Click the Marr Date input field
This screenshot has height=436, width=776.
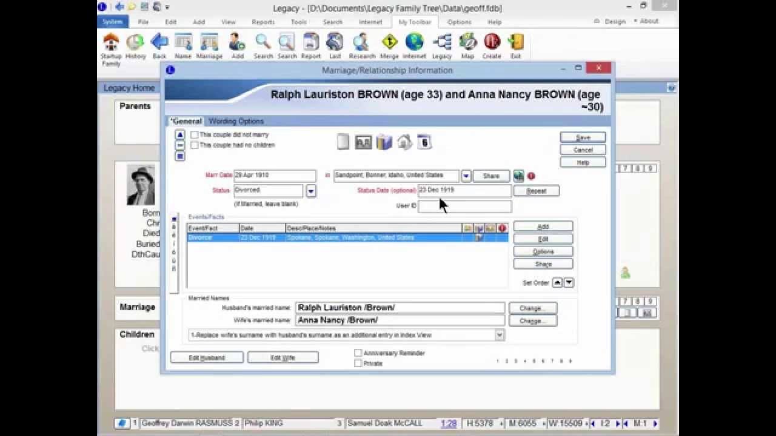[x=275, y=176]
